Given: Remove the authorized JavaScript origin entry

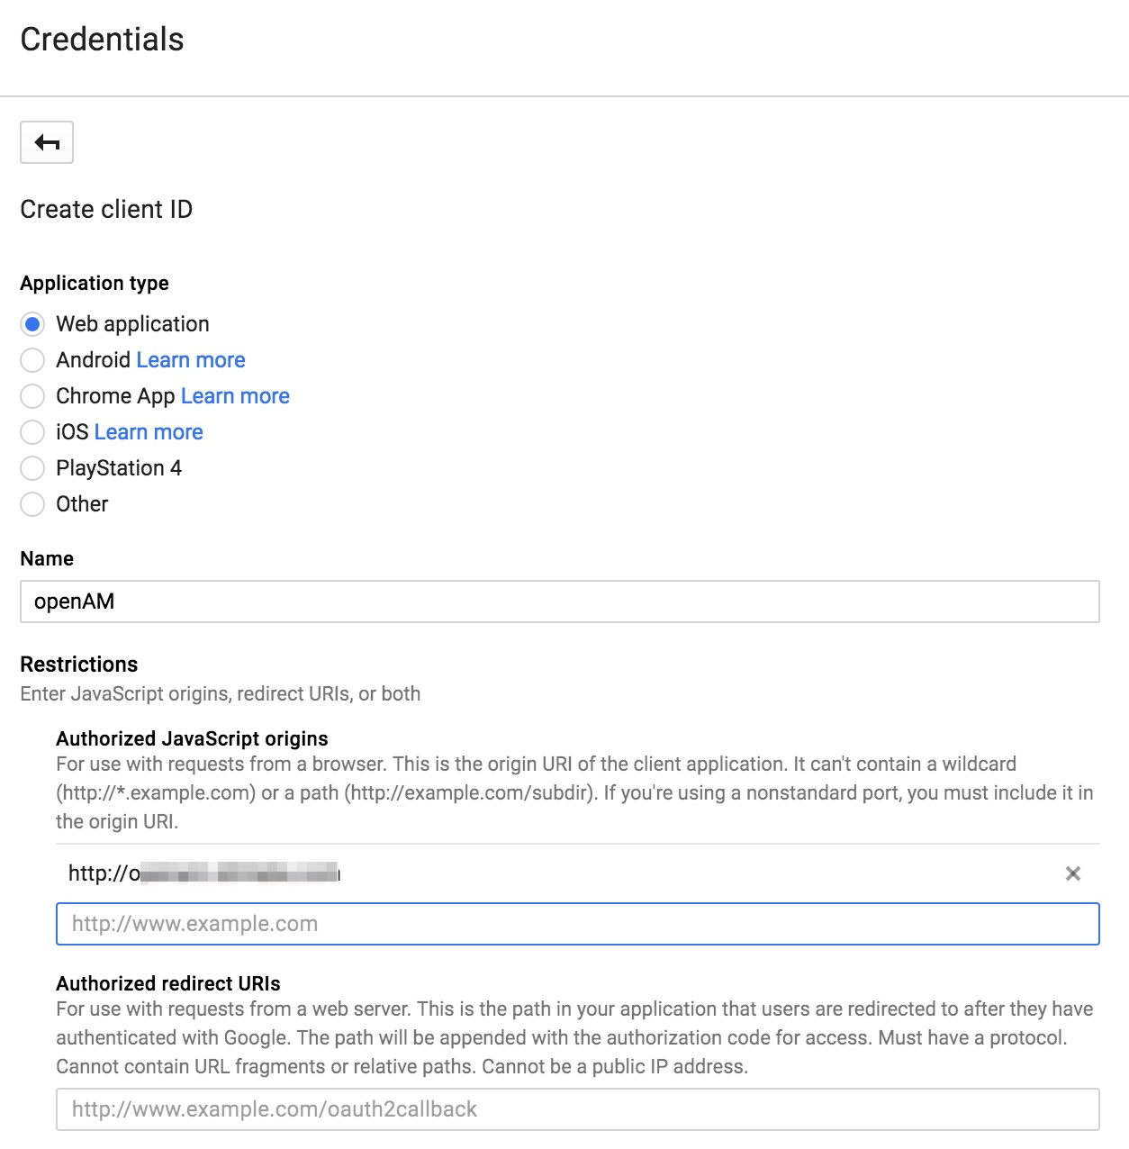Looking at the screenshot, I should [x=1073, y=873].
